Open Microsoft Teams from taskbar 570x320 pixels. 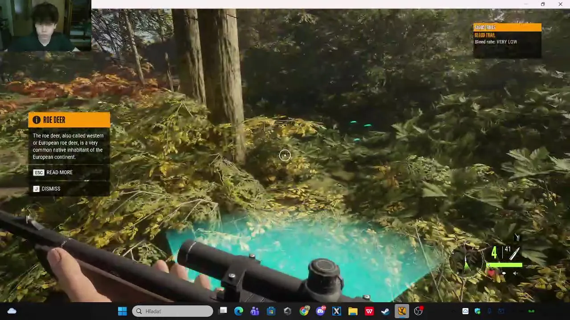click(x=255, y=311)
